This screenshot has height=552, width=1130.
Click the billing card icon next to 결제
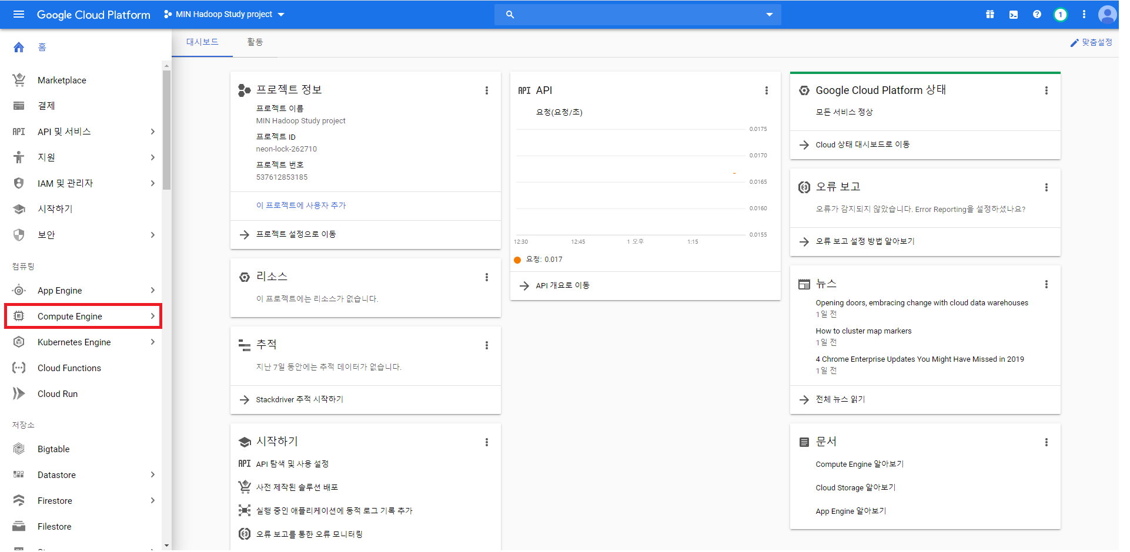(19, 106)
